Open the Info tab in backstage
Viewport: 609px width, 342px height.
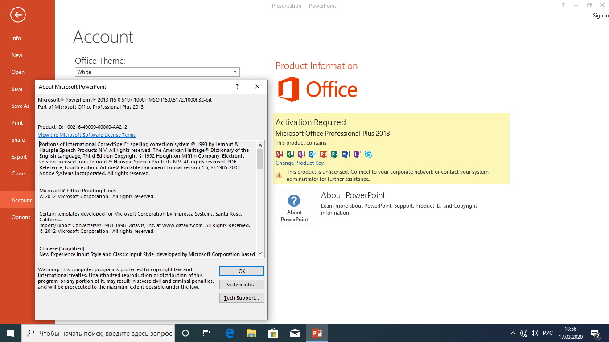[27, 38]
